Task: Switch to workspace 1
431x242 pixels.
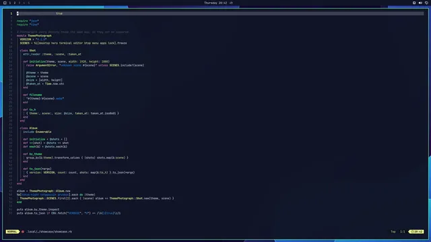Action: (10, 3)
